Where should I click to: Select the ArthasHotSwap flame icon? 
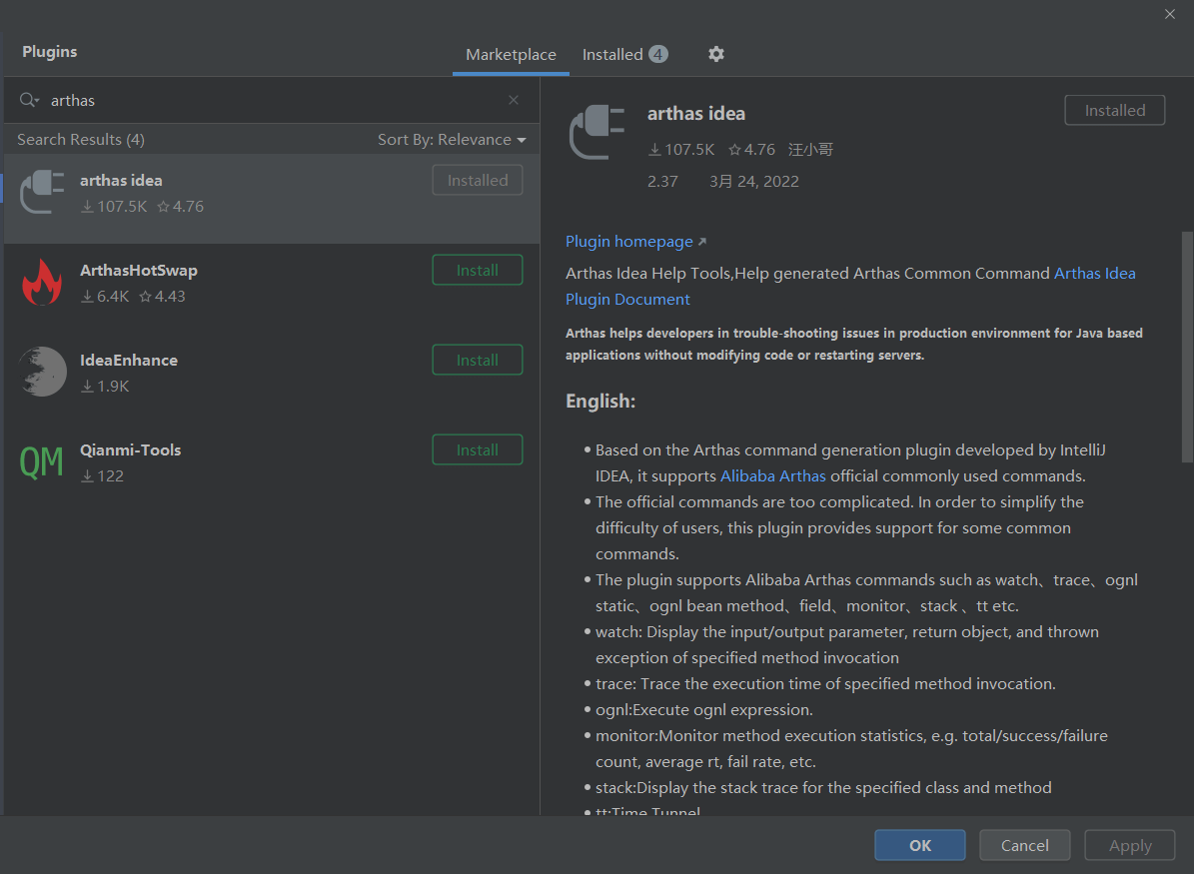tap(42, 283)
